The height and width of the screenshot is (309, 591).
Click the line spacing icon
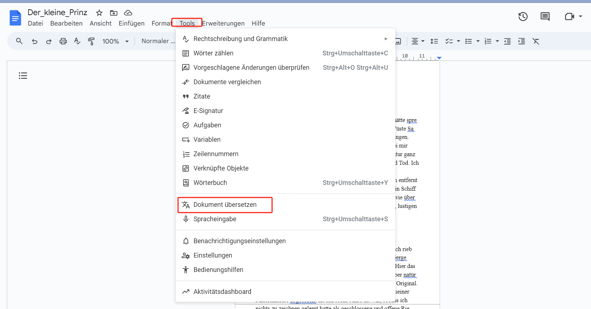[x=434, y=41]
